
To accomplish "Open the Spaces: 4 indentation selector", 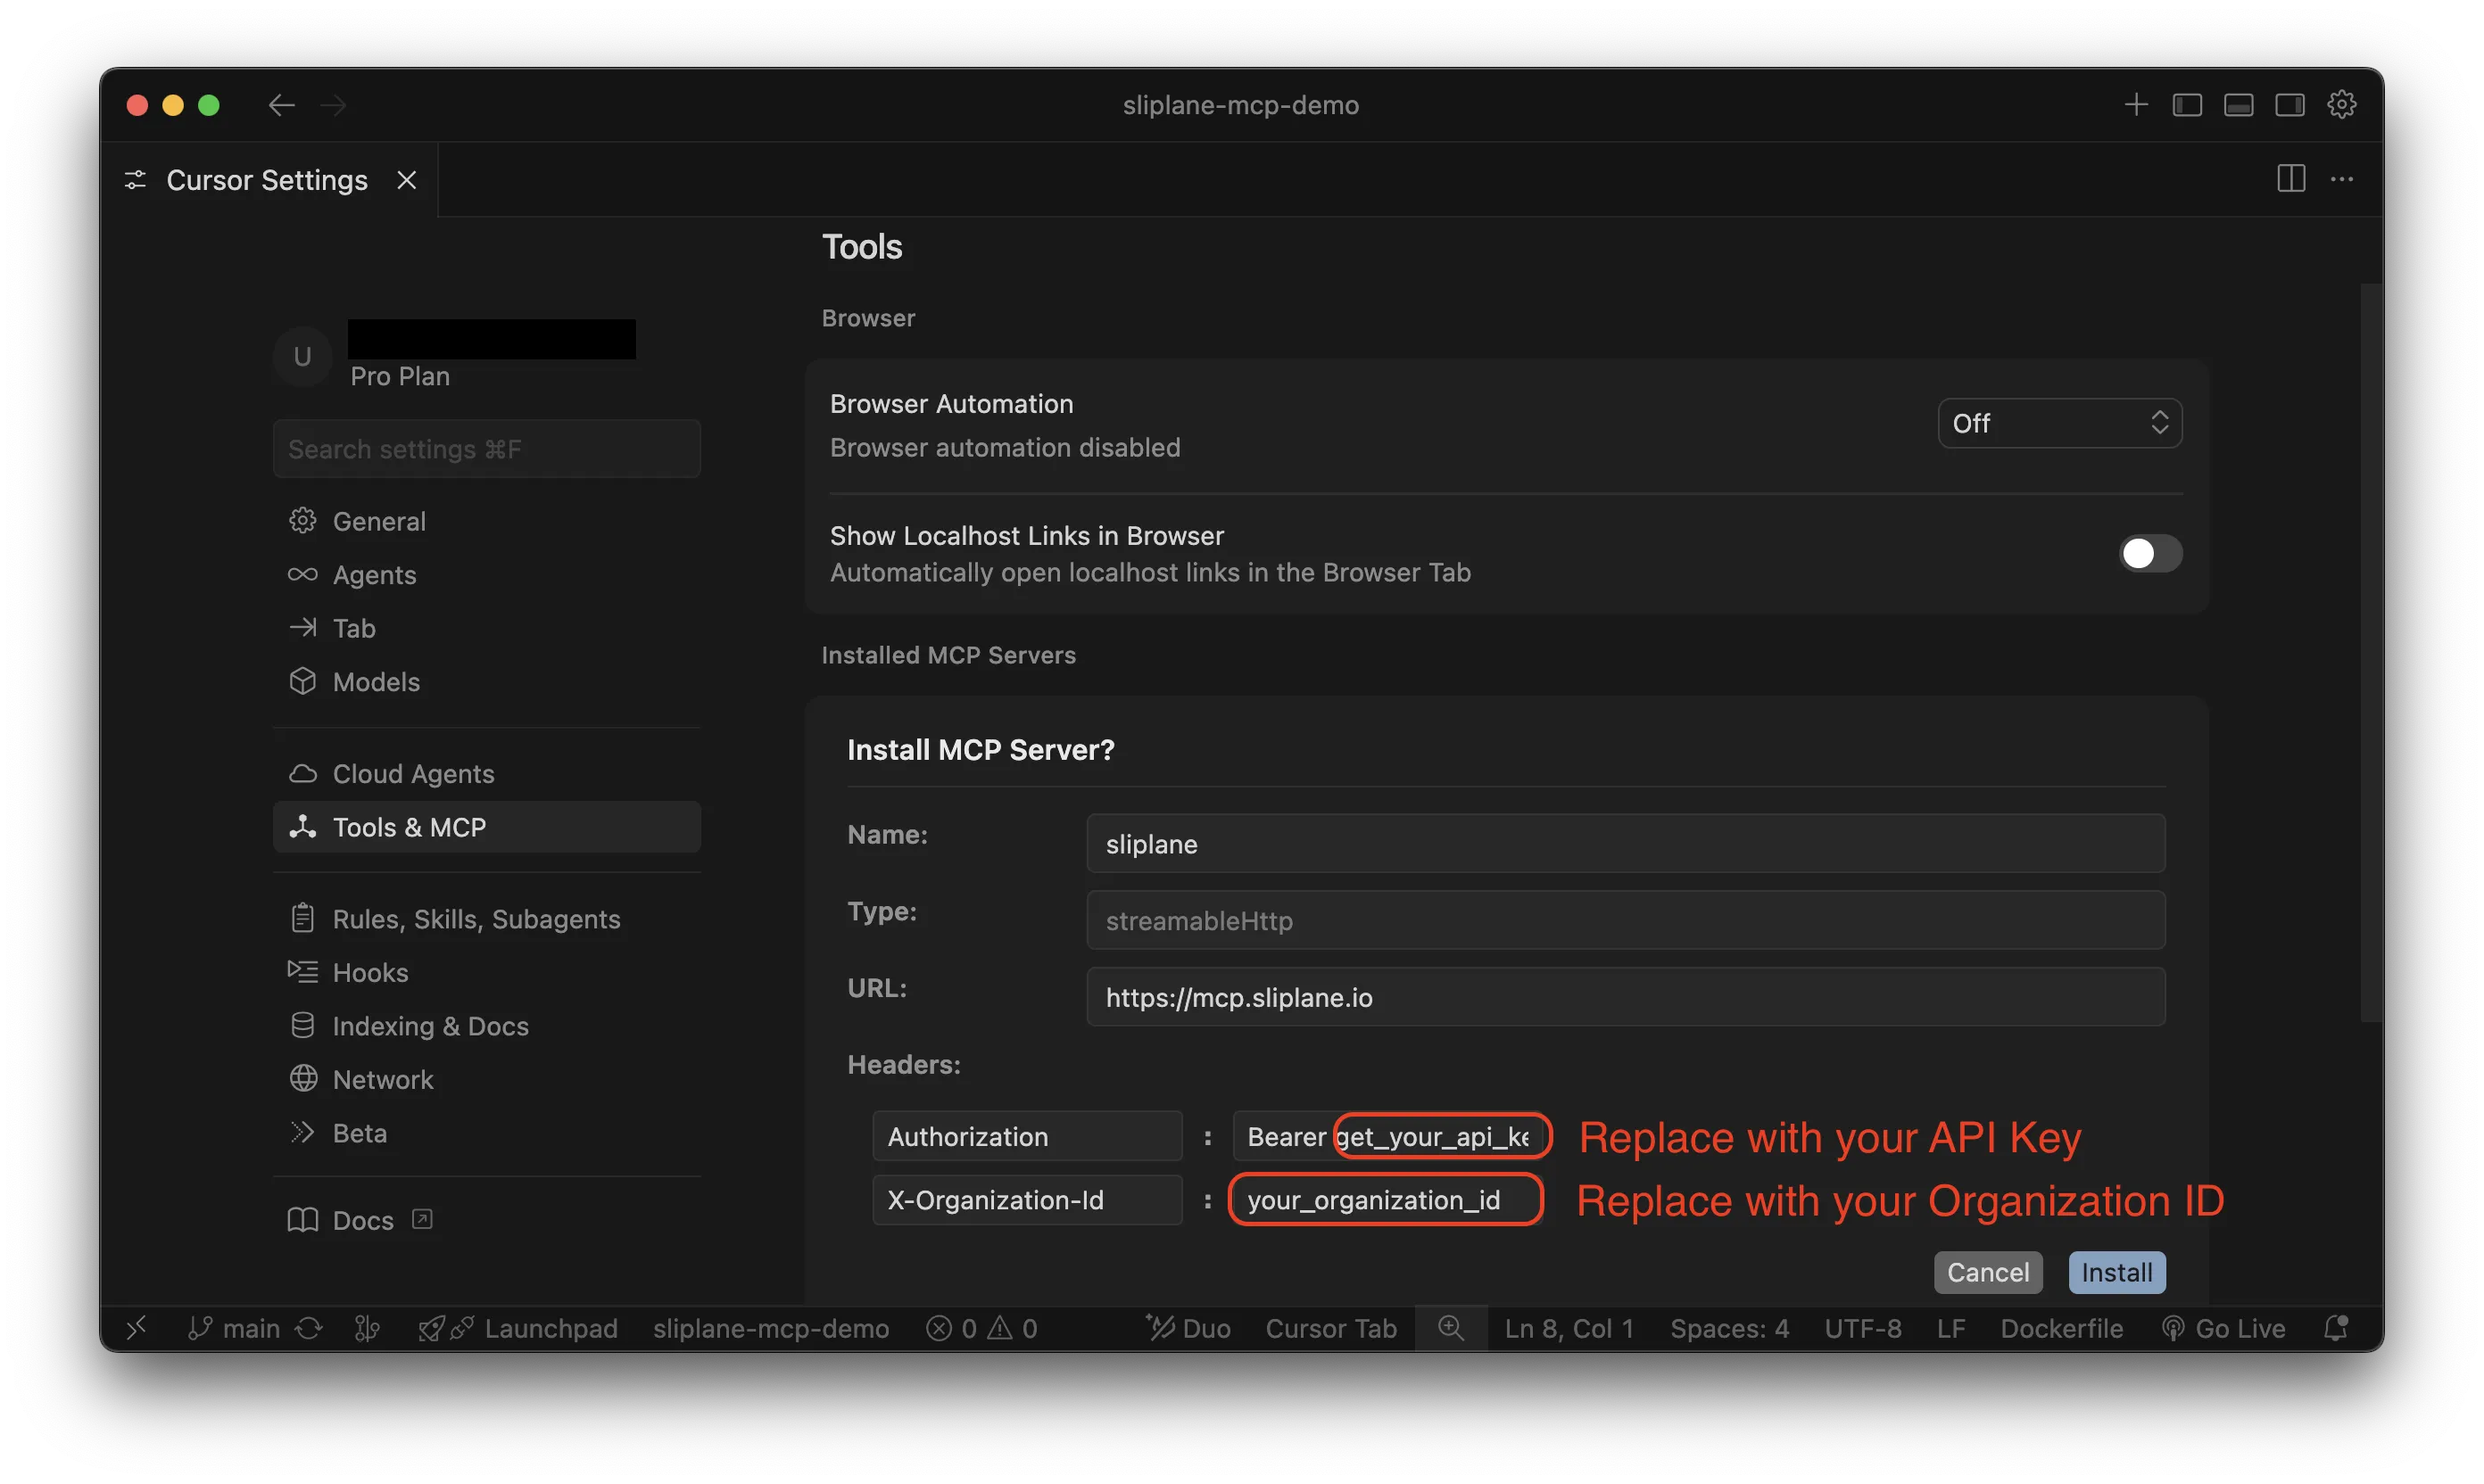I will pos(1728,1328).
